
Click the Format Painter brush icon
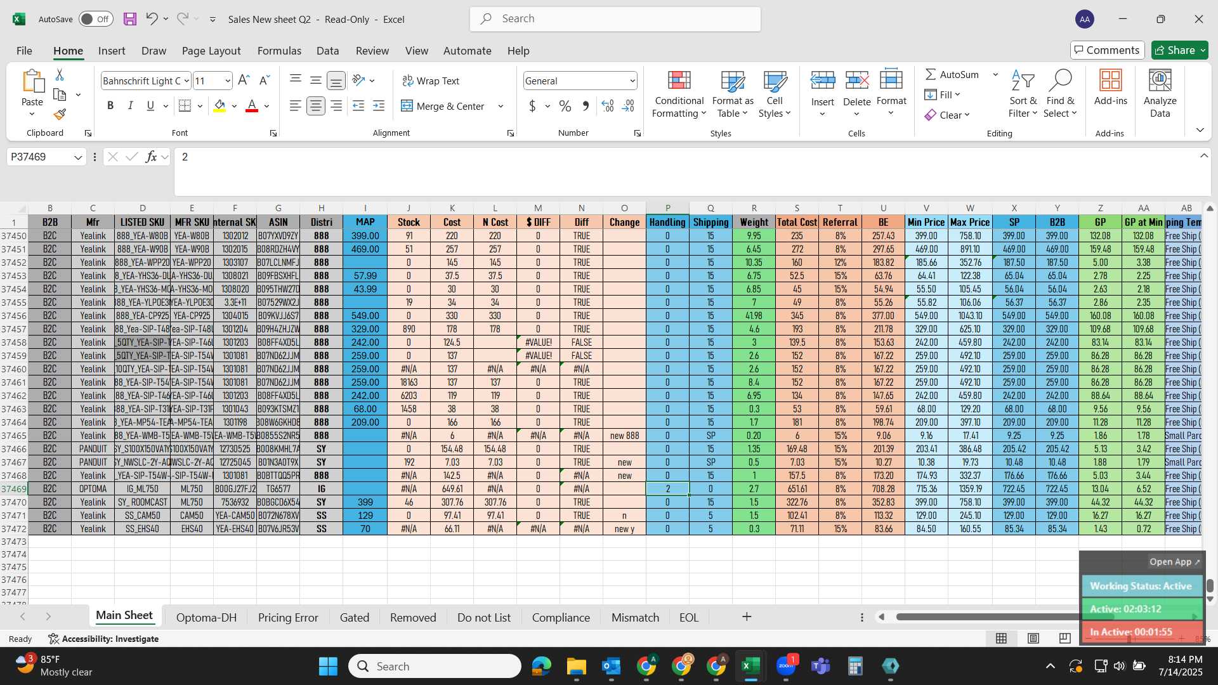(60, 114)
